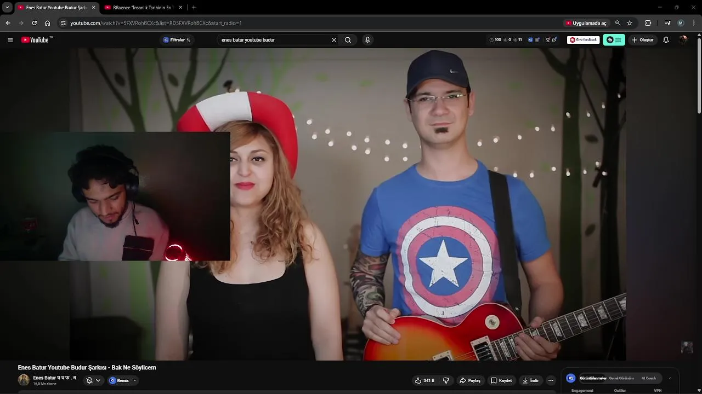
Task: Click video title Enes Batur Youtube Budur Şarkısı
Action: click(87, 368)
